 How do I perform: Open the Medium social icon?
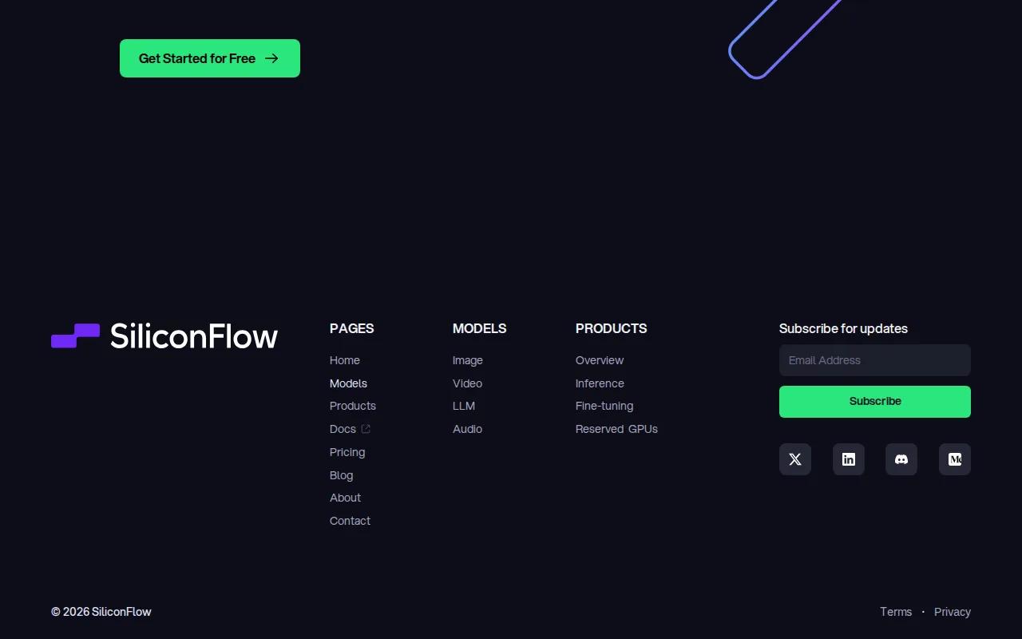(955, 459)
